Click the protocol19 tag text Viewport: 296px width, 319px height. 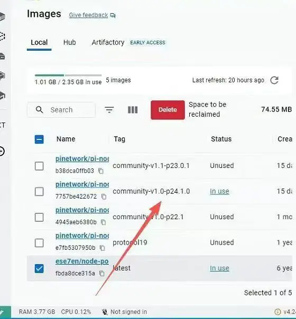[x=130, y=243]
